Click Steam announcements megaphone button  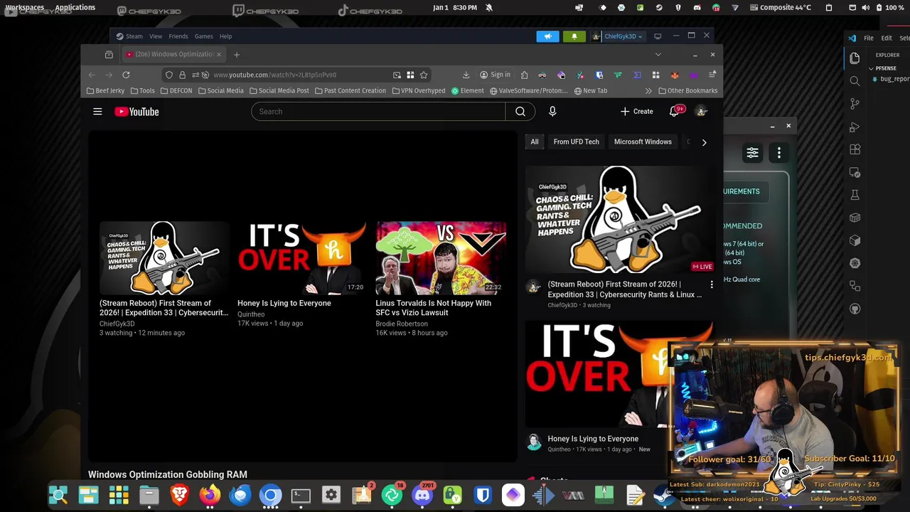[547, 36]
